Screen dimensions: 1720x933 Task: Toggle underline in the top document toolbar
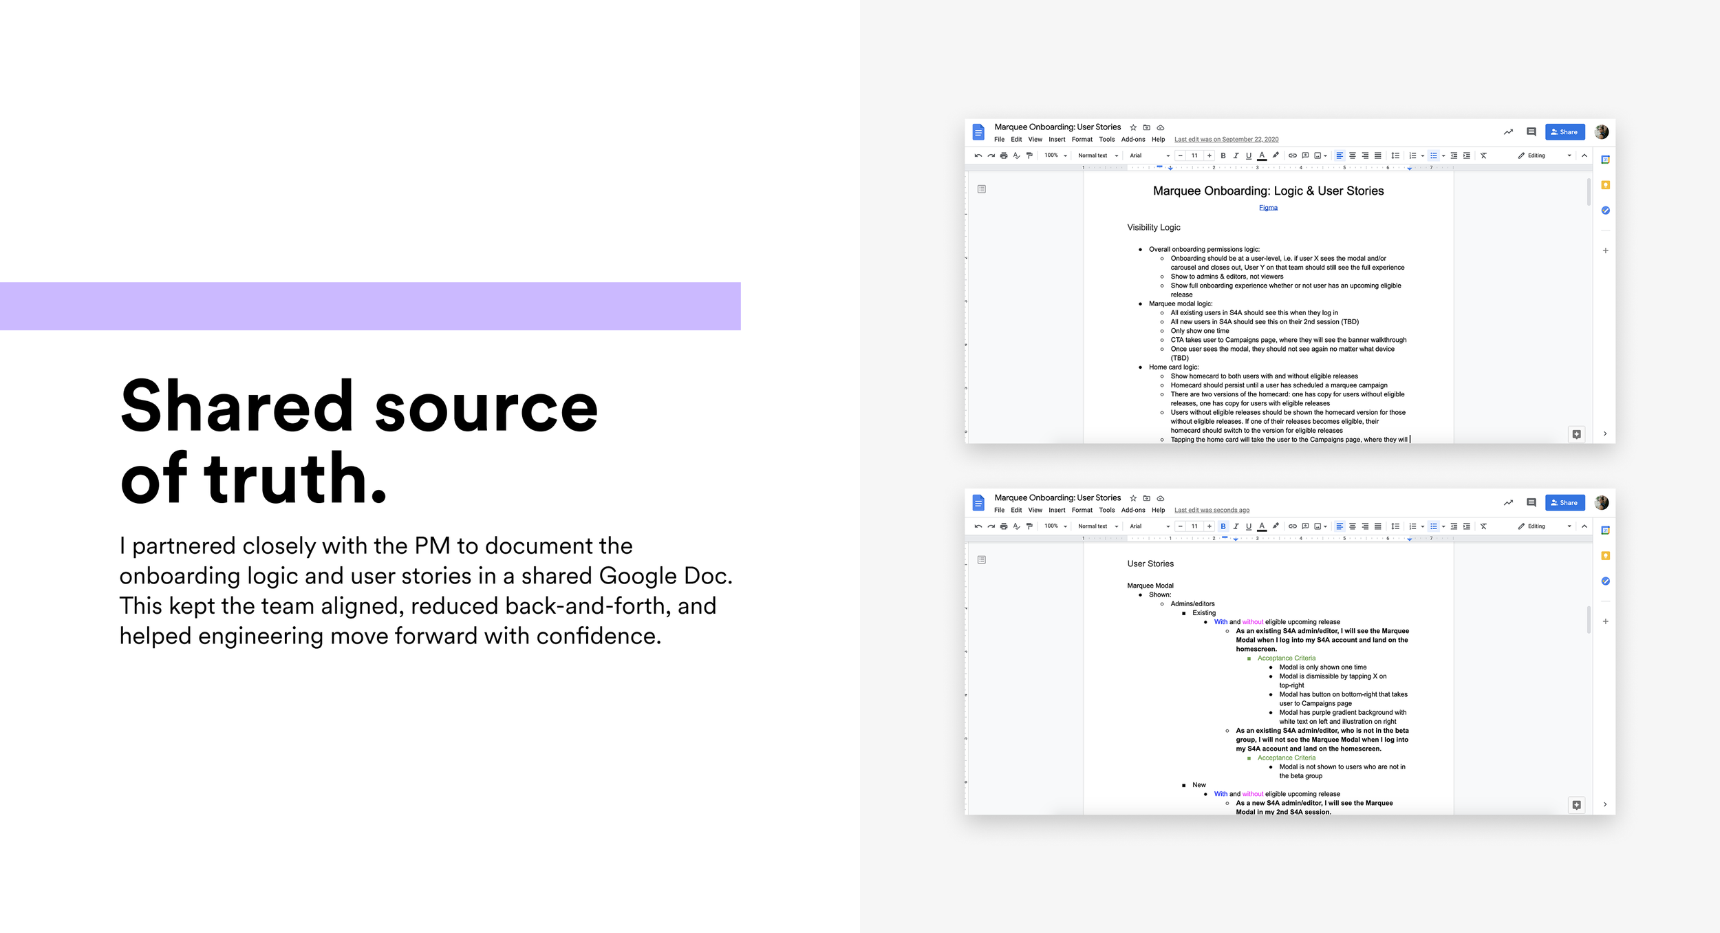pos(1249,155)
